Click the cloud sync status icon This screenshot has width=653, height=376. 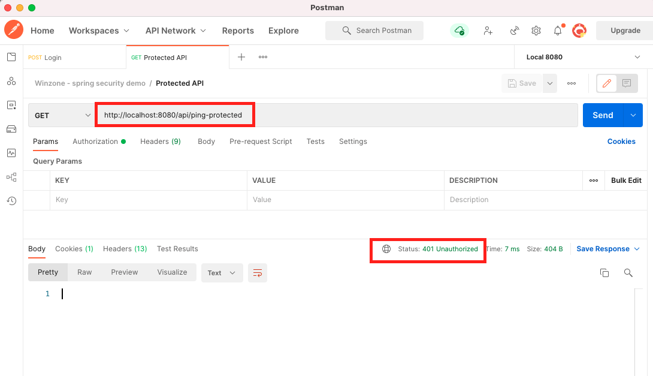tap(459, 31)
